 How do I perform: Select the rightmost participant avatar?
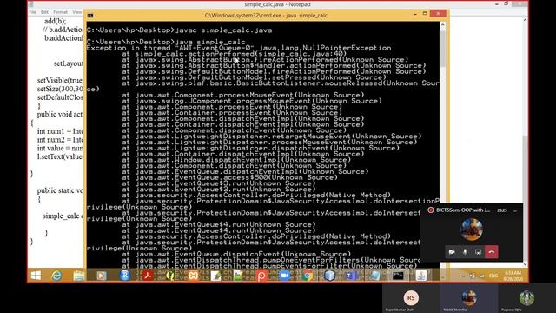pyautogui.click(x=526, y=297)
